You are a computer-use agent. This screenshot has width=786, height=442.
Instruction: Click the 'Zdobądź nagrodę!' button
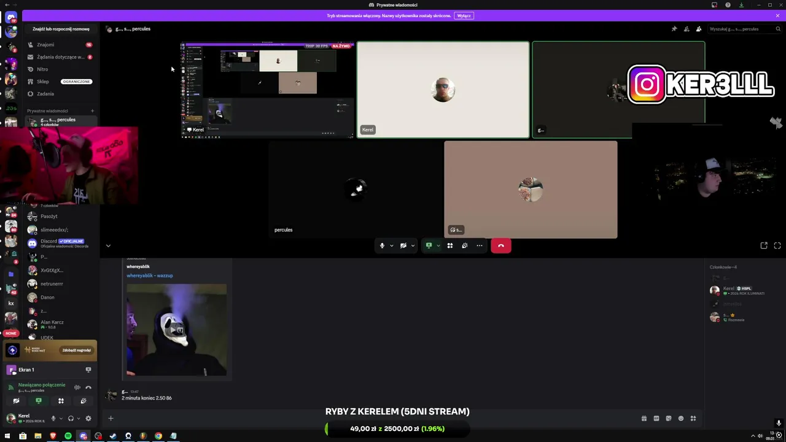[77, 350]
